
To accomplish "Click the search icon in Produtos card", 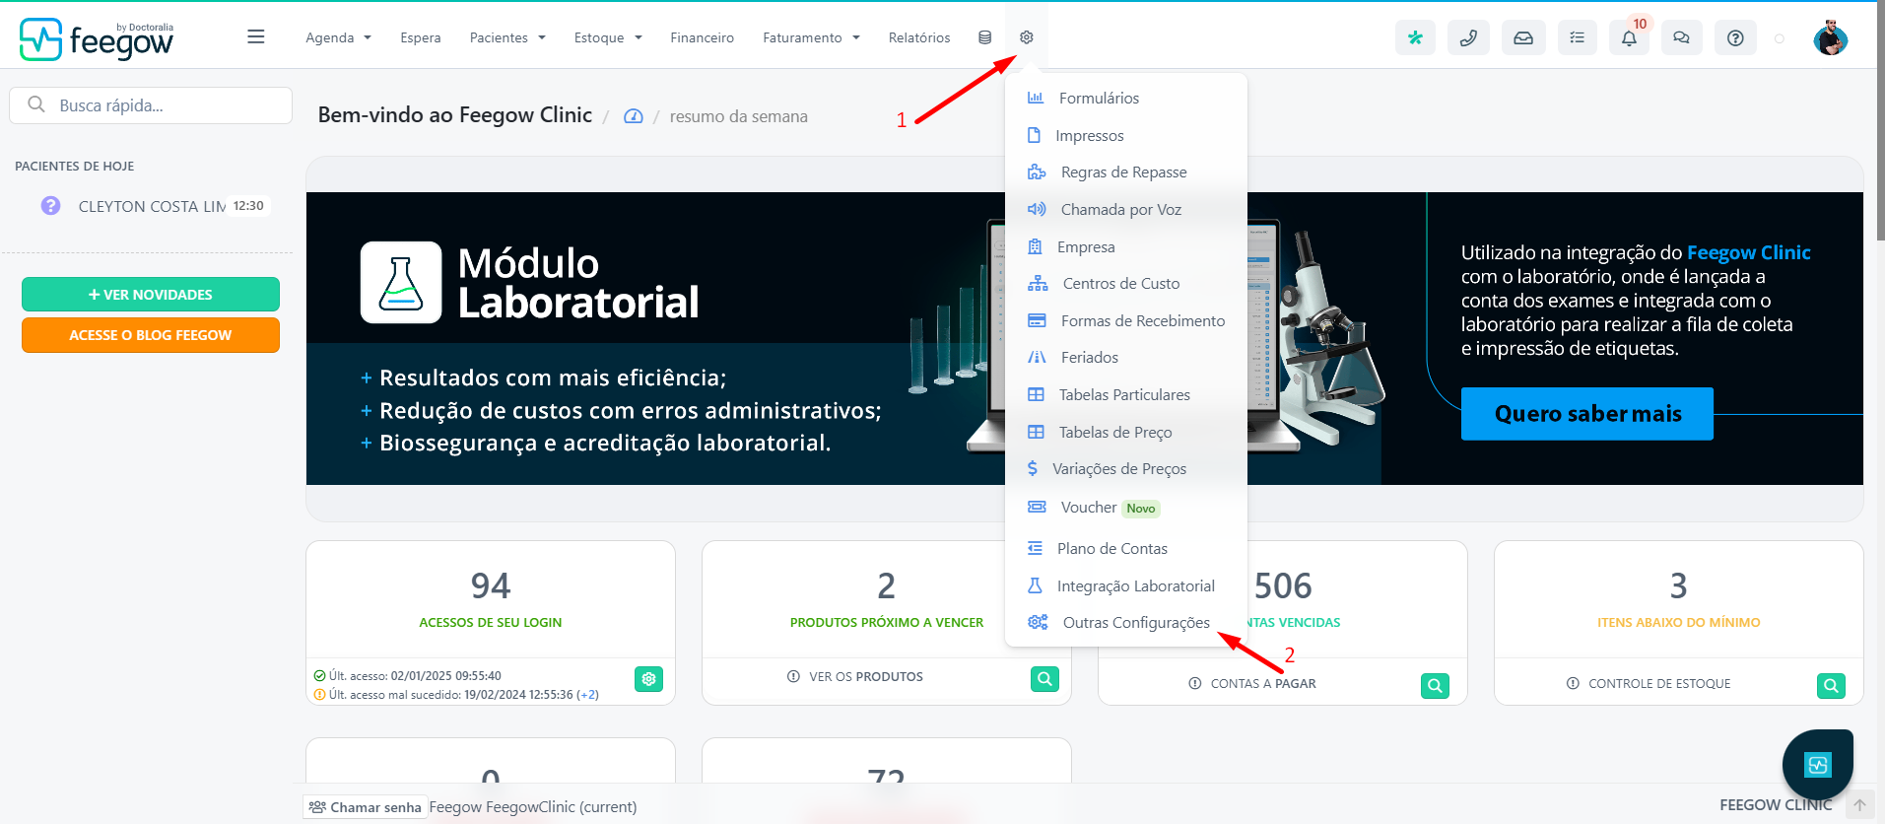I will (x=1044, y=678).
